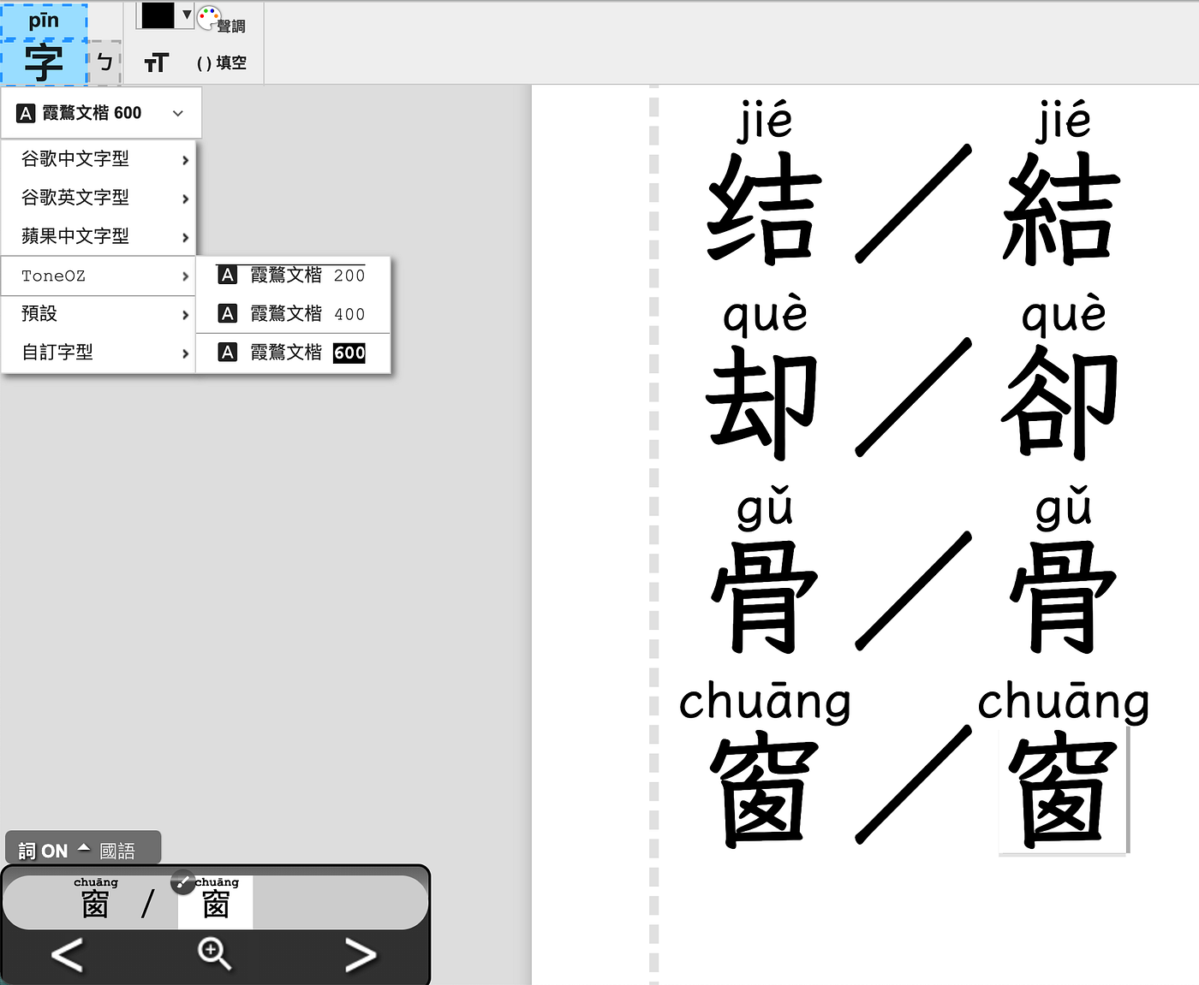
Task: Toggle the 詞 ON word mode
Action: (43, 851)
